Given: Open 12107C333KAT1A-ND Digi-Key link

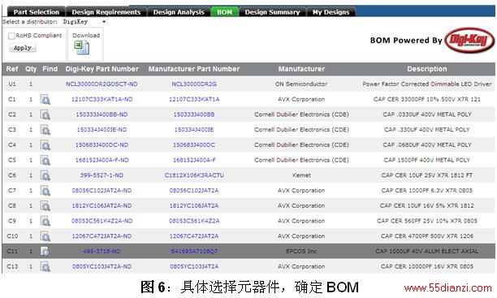Looking at the screenshot, I should click(x=102, y=99).
